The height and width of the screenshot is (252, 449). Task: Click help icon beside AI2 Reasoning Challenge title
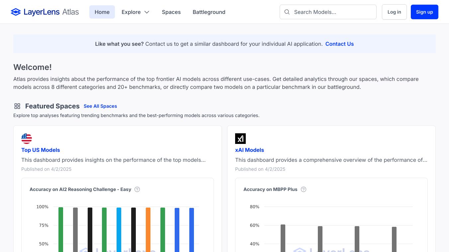[137, 189]
